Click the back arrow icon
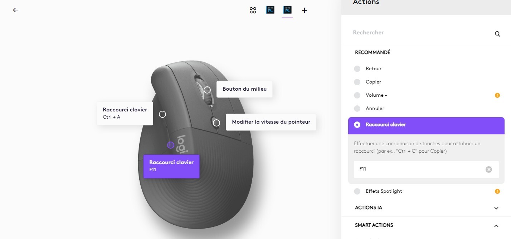Viewport: 511px width, 239px height. tap(16, 10)
